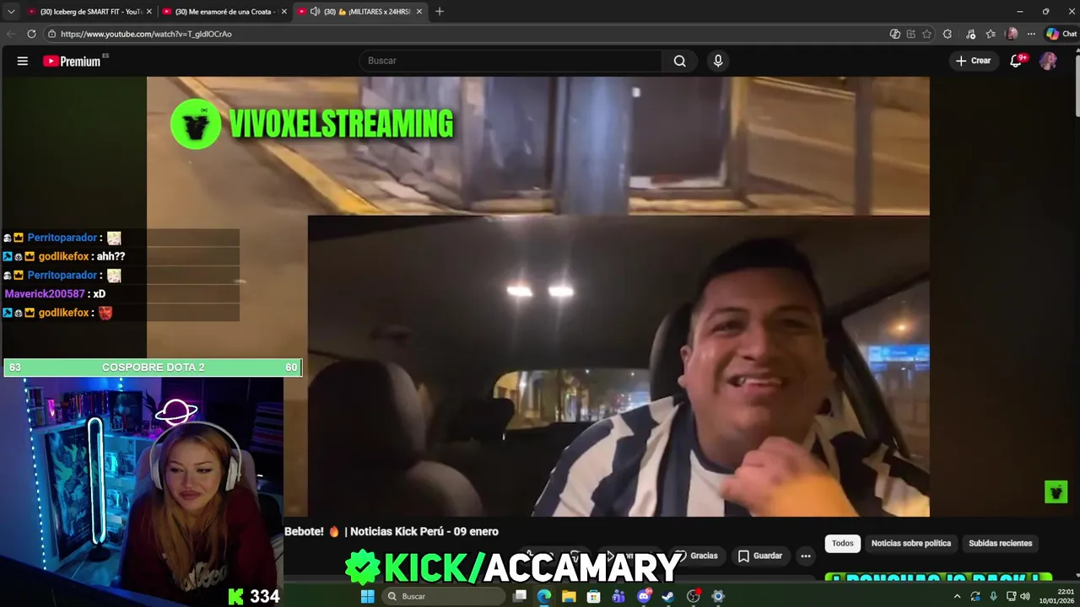
Task: Open the media control music icon
Action: coord(970,34)
